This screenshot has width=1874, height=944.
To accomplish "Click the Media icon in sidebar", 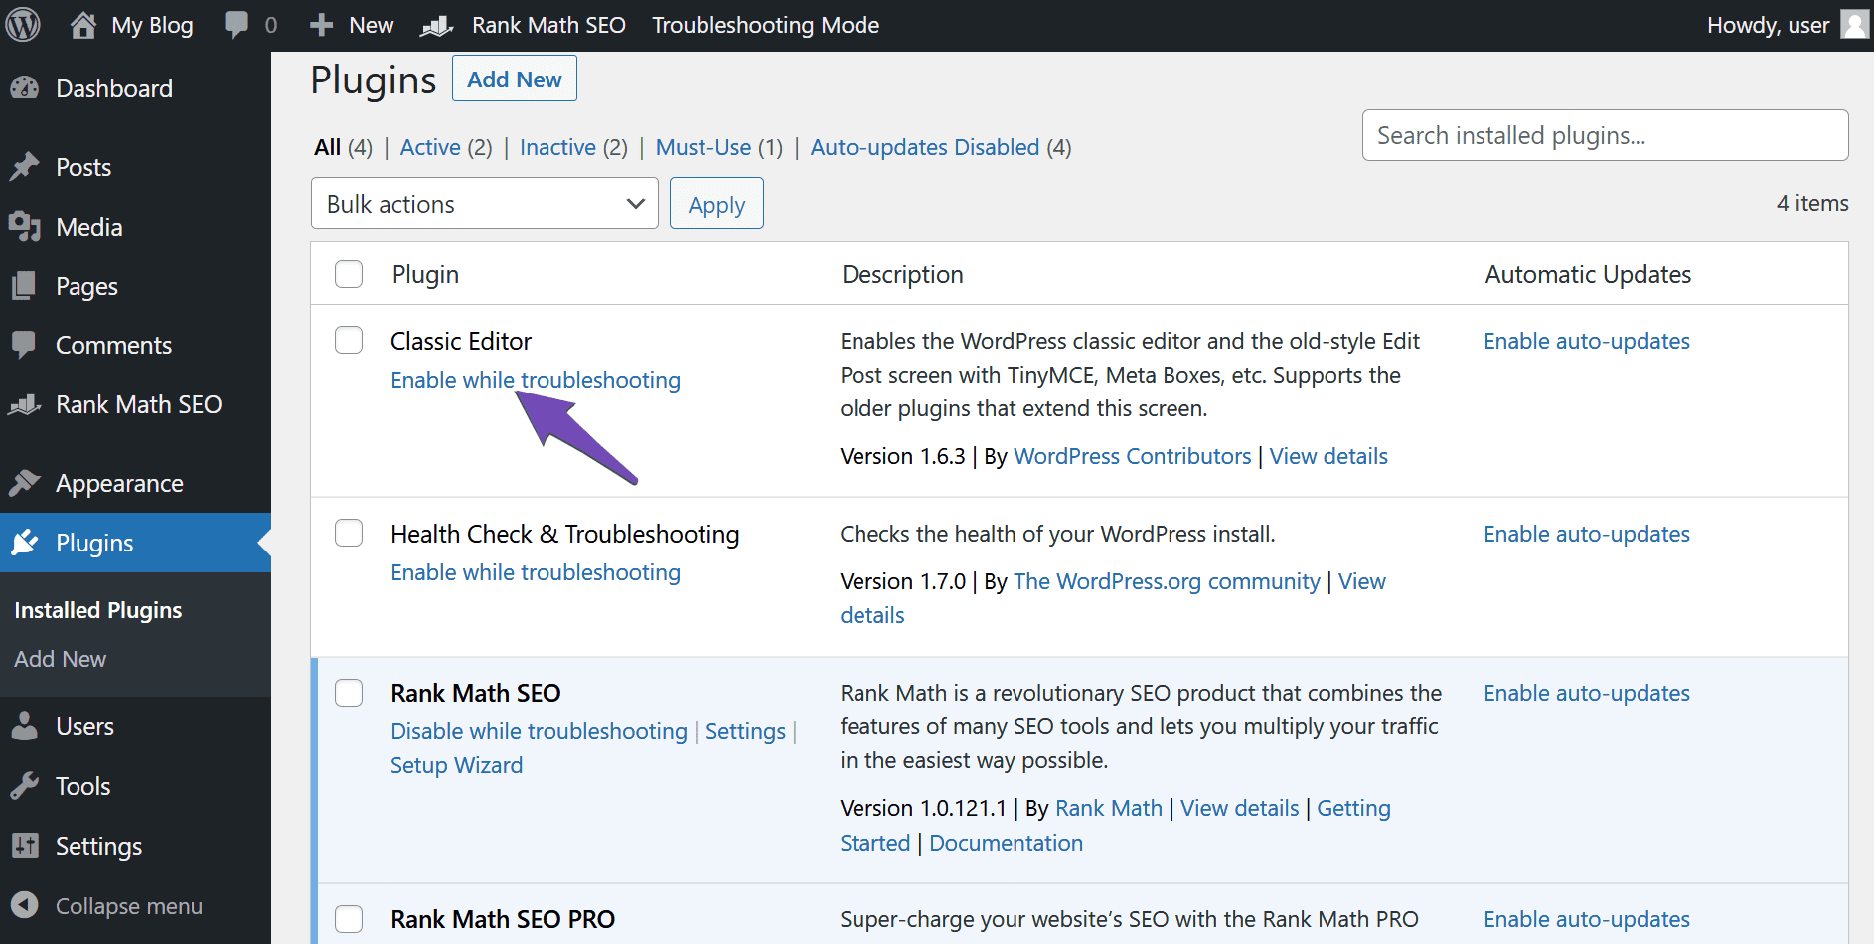I will pos(25,227).
